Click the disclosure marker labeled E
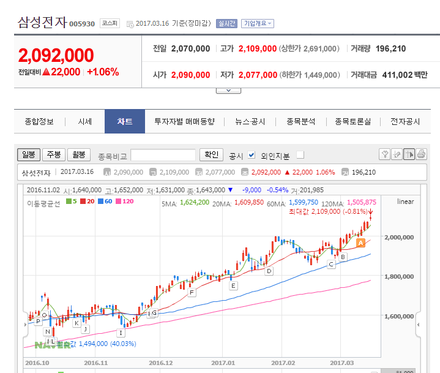 pos(233,285)
